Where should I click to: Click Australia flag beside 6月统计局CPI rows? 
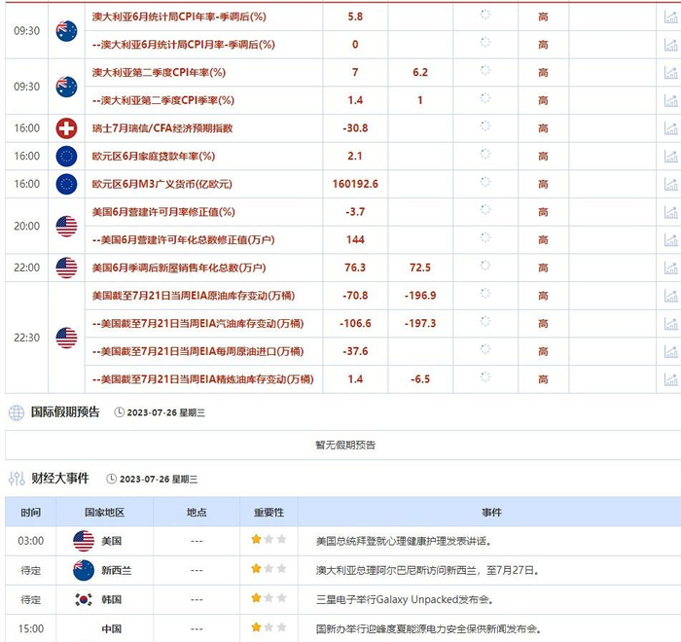66,31
